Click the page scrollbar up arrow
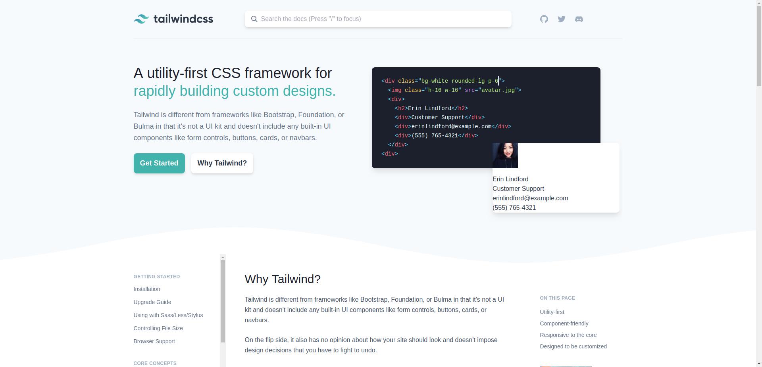762x367 pixels. tap(759, 3)
